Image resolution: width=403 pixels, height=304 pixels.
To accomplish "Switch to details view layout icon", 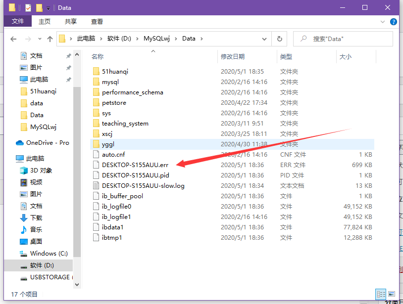I will tap(380, 294).
